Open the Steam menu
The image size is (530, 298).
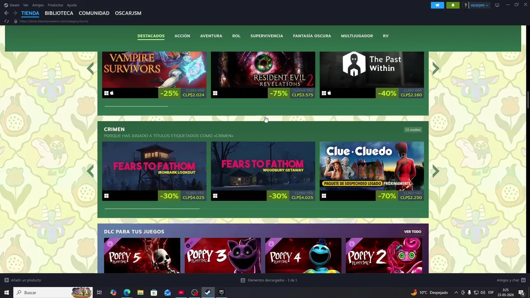tap(14, 5)
